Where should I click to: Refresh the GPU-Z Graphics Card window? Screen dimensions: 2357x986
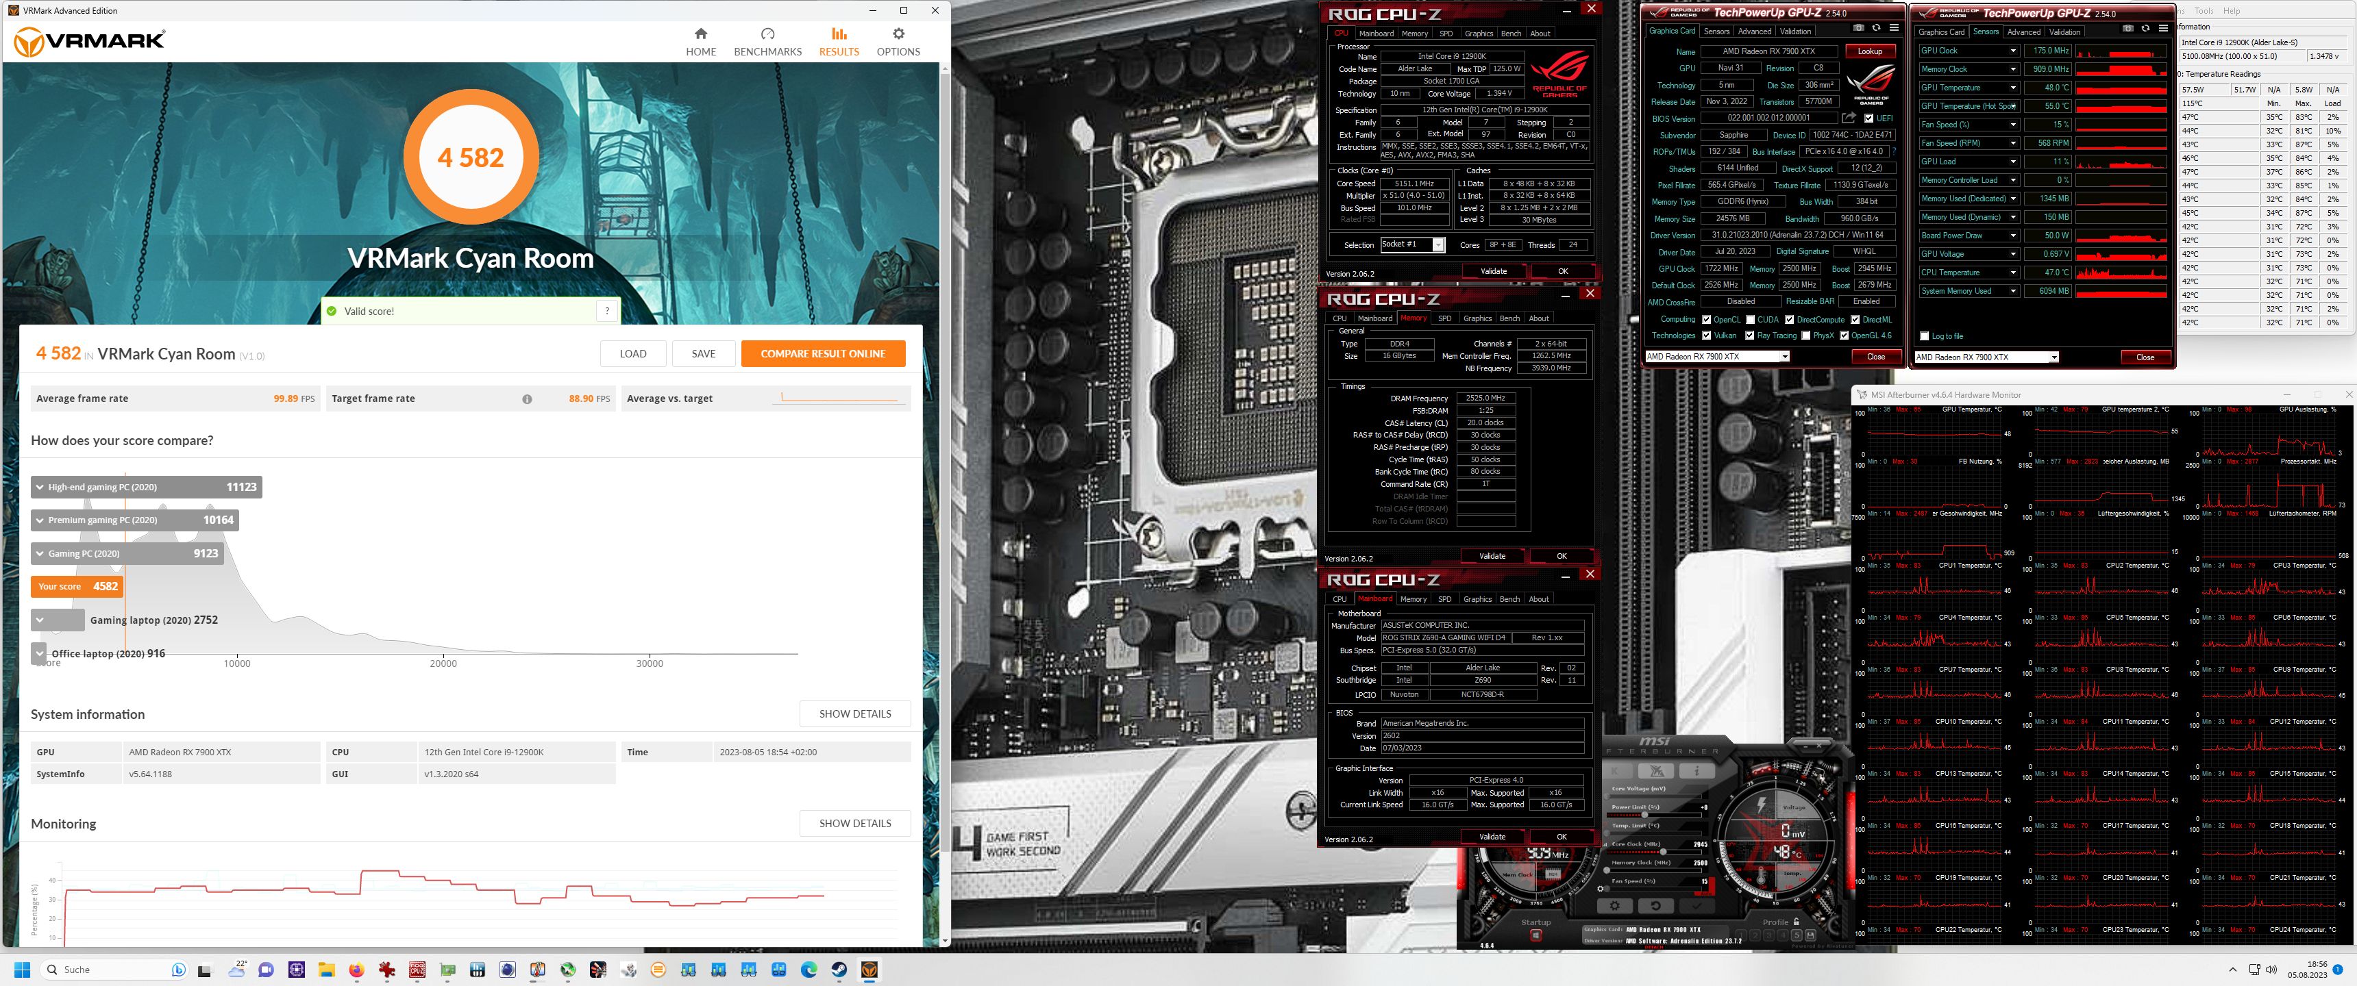1876,27
